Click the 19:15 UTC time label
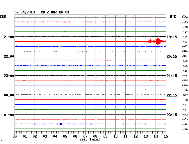The width and height of the screenshot is (189, 144). 172,37
